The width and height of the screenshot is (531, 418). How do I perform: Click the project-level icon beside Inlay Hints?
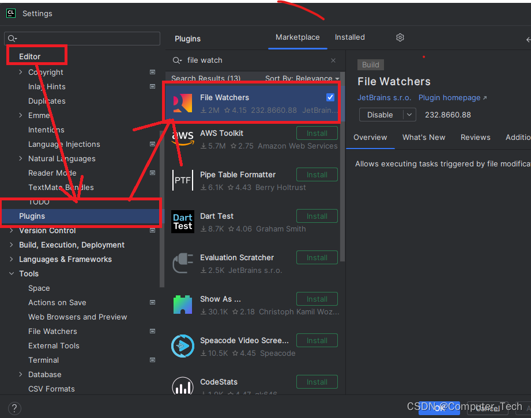pyautogui.click(x=152, y=86)
